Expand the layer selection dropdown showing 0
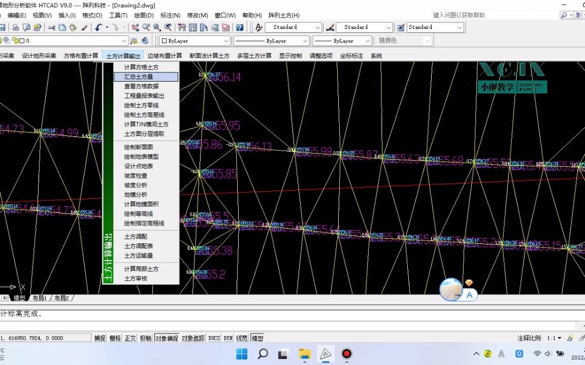Screen dimensions: 585x365 [124, 41]
